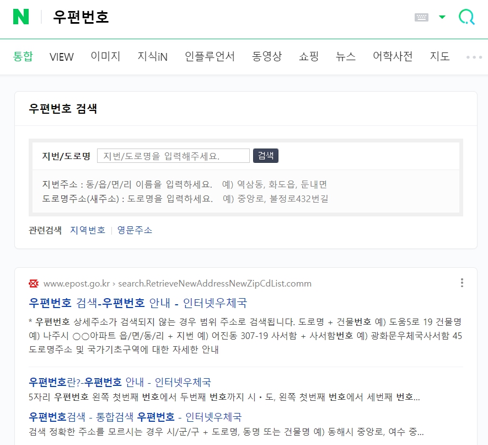This screenshot has height=445, width=488.
Task: Click the 지번주소 instruction line
Action: [x=185, y=184]
